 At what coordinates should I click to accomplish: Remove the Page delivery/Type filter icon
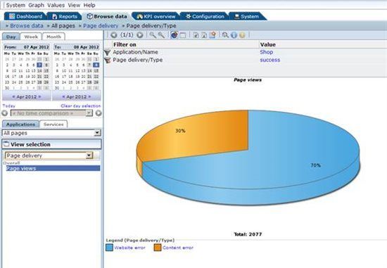coord(107,60)
